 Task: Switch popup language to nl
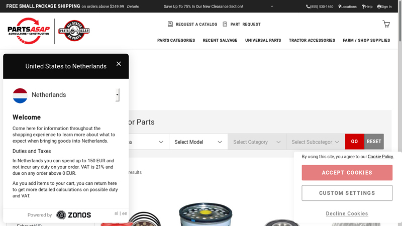tap(117, 213)
